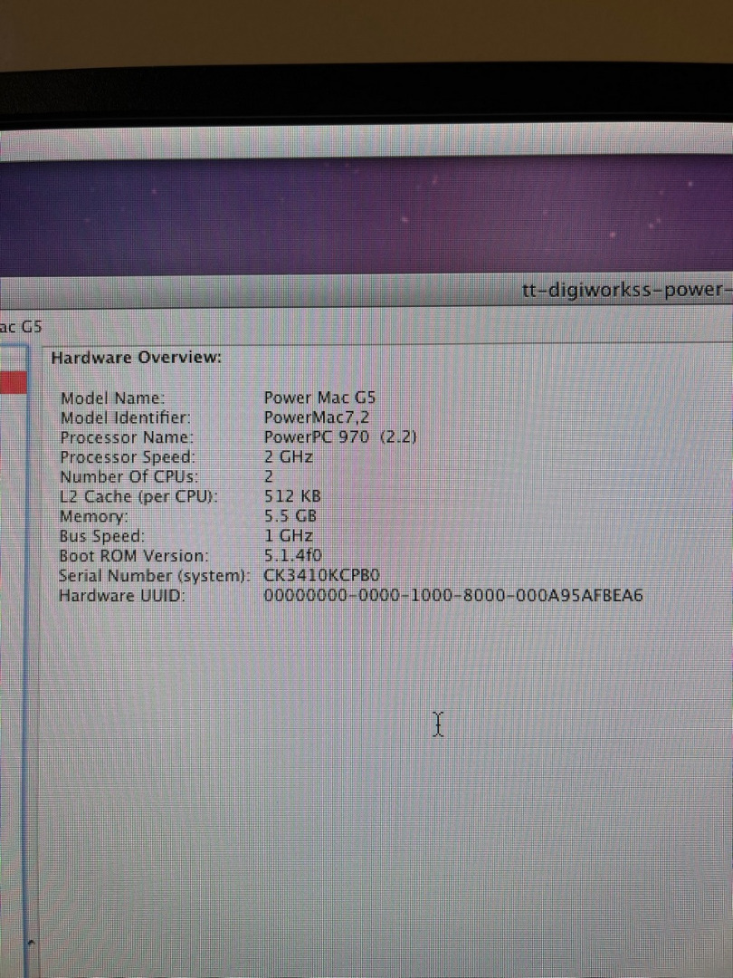Click the Model Name label
This screenshot has height=978, width=733.
[x=112, y=398]
